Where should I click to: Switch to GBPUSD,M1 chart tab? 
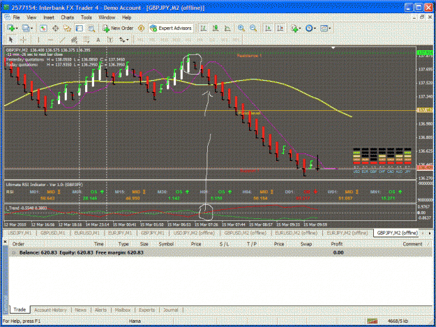click(x=53, y=233)
